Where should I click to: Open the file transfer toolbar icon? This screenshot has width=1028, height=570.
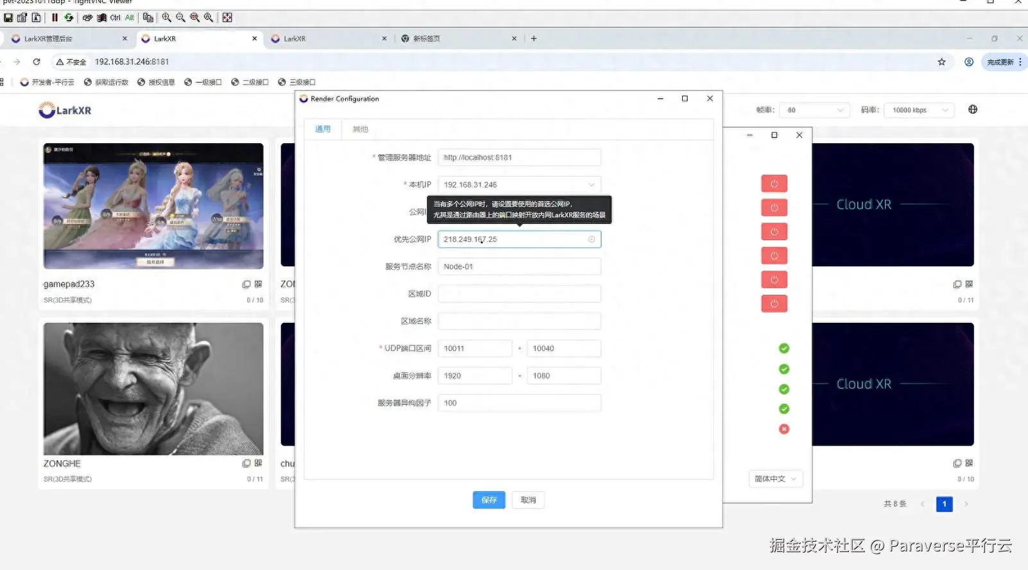point(148,17)
